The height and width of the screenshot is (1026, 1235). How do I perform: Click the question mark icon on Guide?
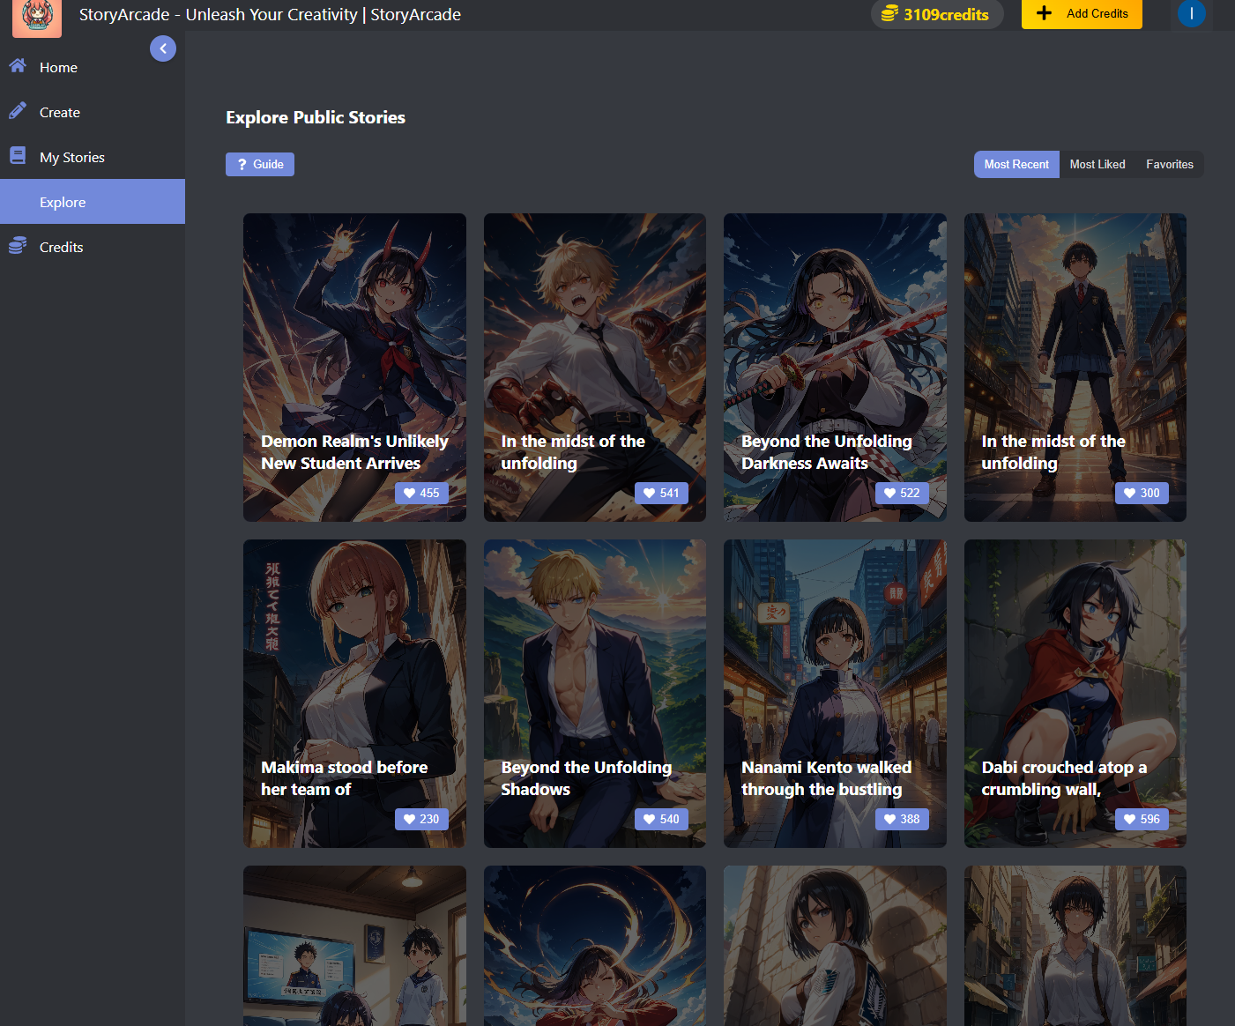[242, 165]
